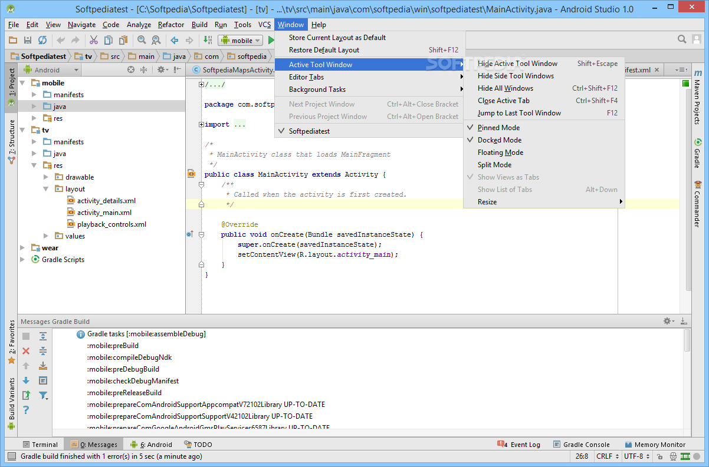Select activity_main.xml in project tree
Screen dimensions: 709x467
pyautogui.click(x=104, y=213)
